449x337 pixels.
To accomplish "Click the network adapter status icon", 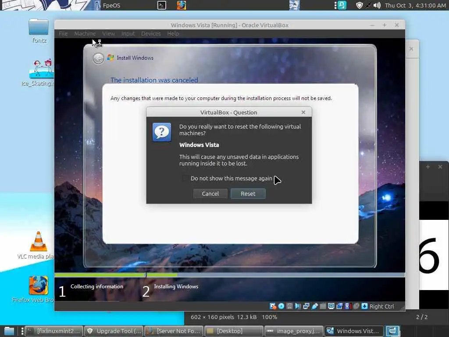I will click(306, 306).
